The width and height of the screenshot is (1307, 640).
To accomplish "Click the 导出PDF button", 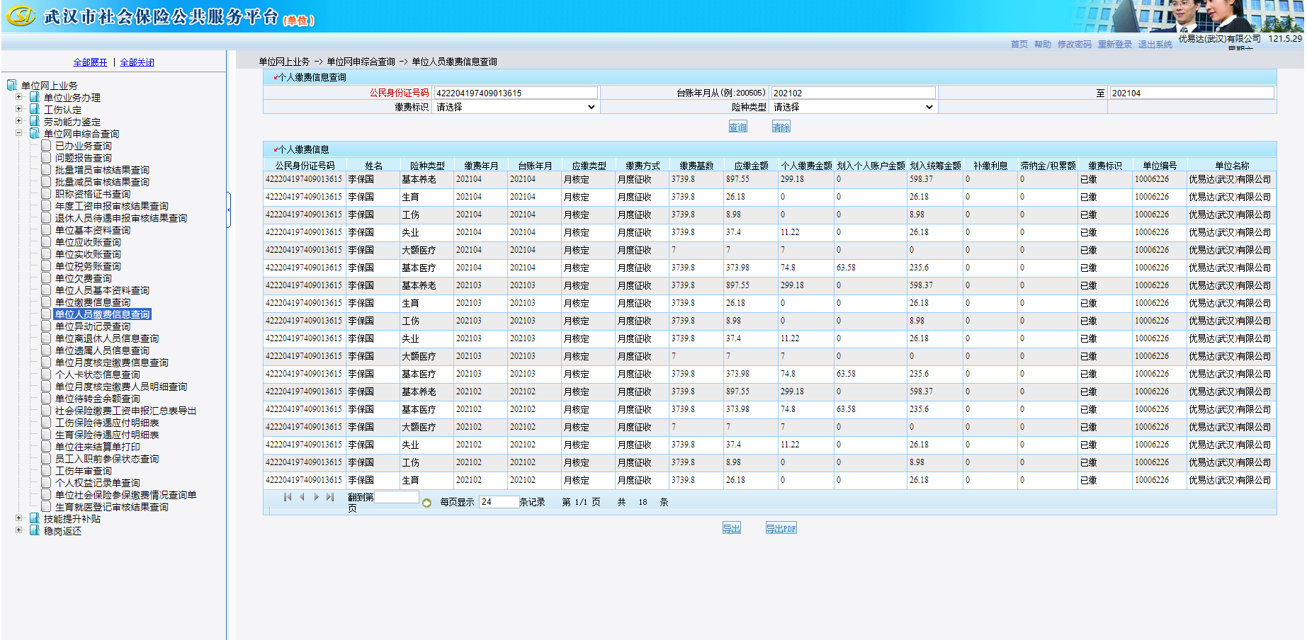I will (x=781, y=528).
